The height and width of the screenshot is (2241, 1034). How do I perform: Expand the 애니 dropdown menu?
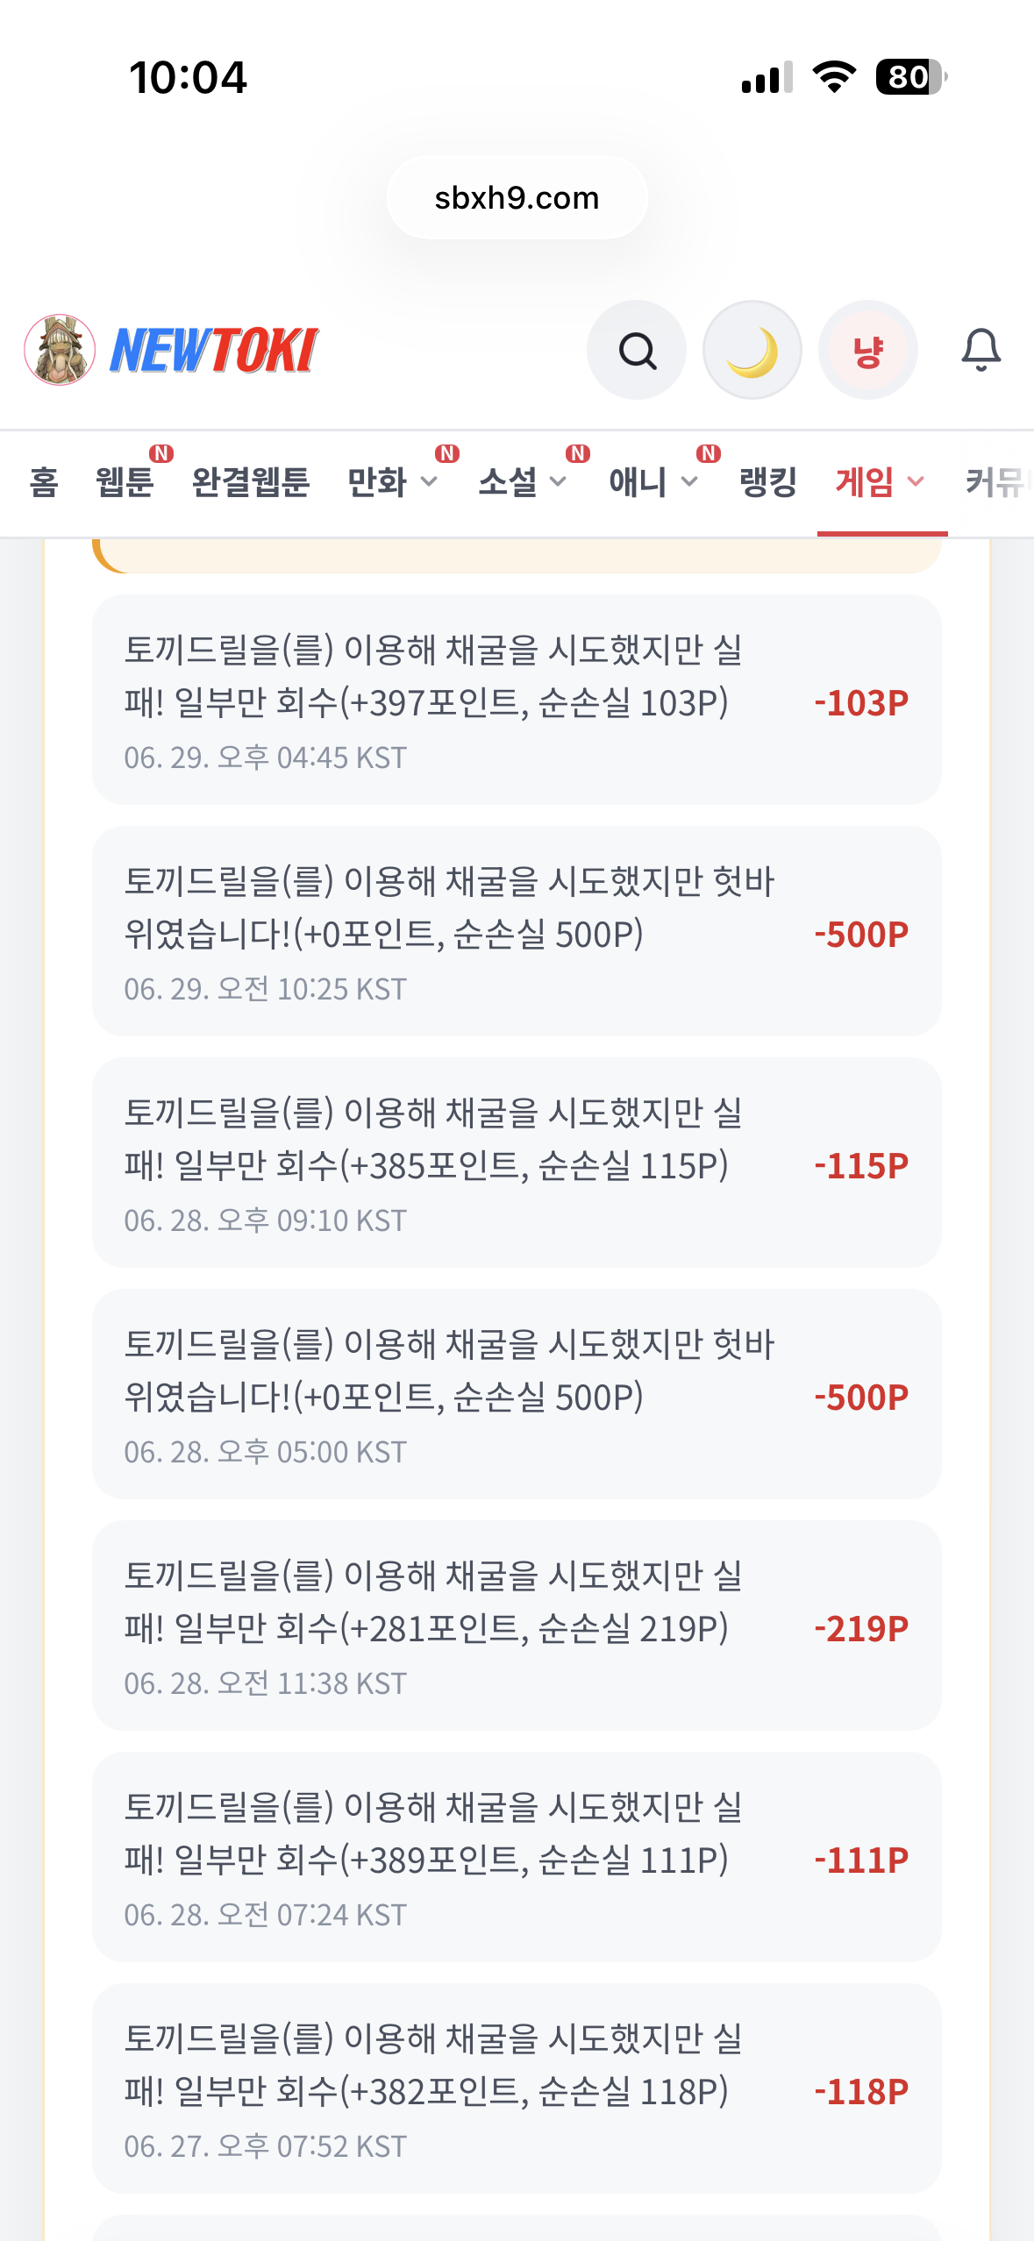(689, 481)
